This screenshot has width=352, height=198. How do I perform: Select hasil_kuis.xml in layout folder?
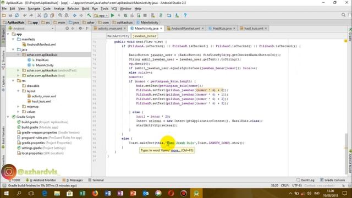41,101
